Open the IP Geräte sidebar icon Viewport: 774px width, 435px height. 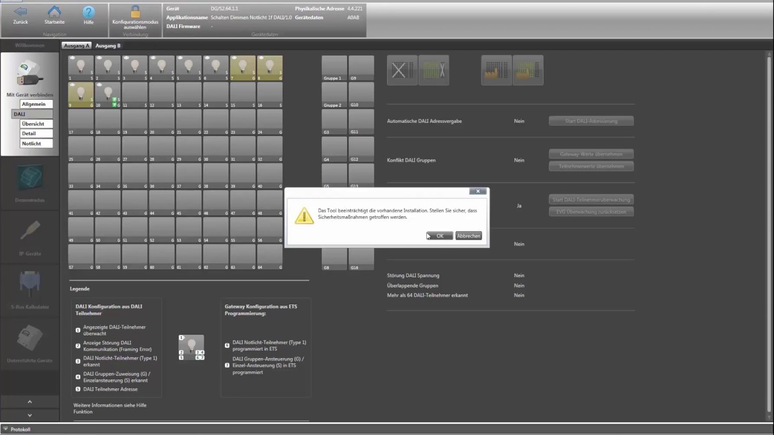[x=29, y=231]
